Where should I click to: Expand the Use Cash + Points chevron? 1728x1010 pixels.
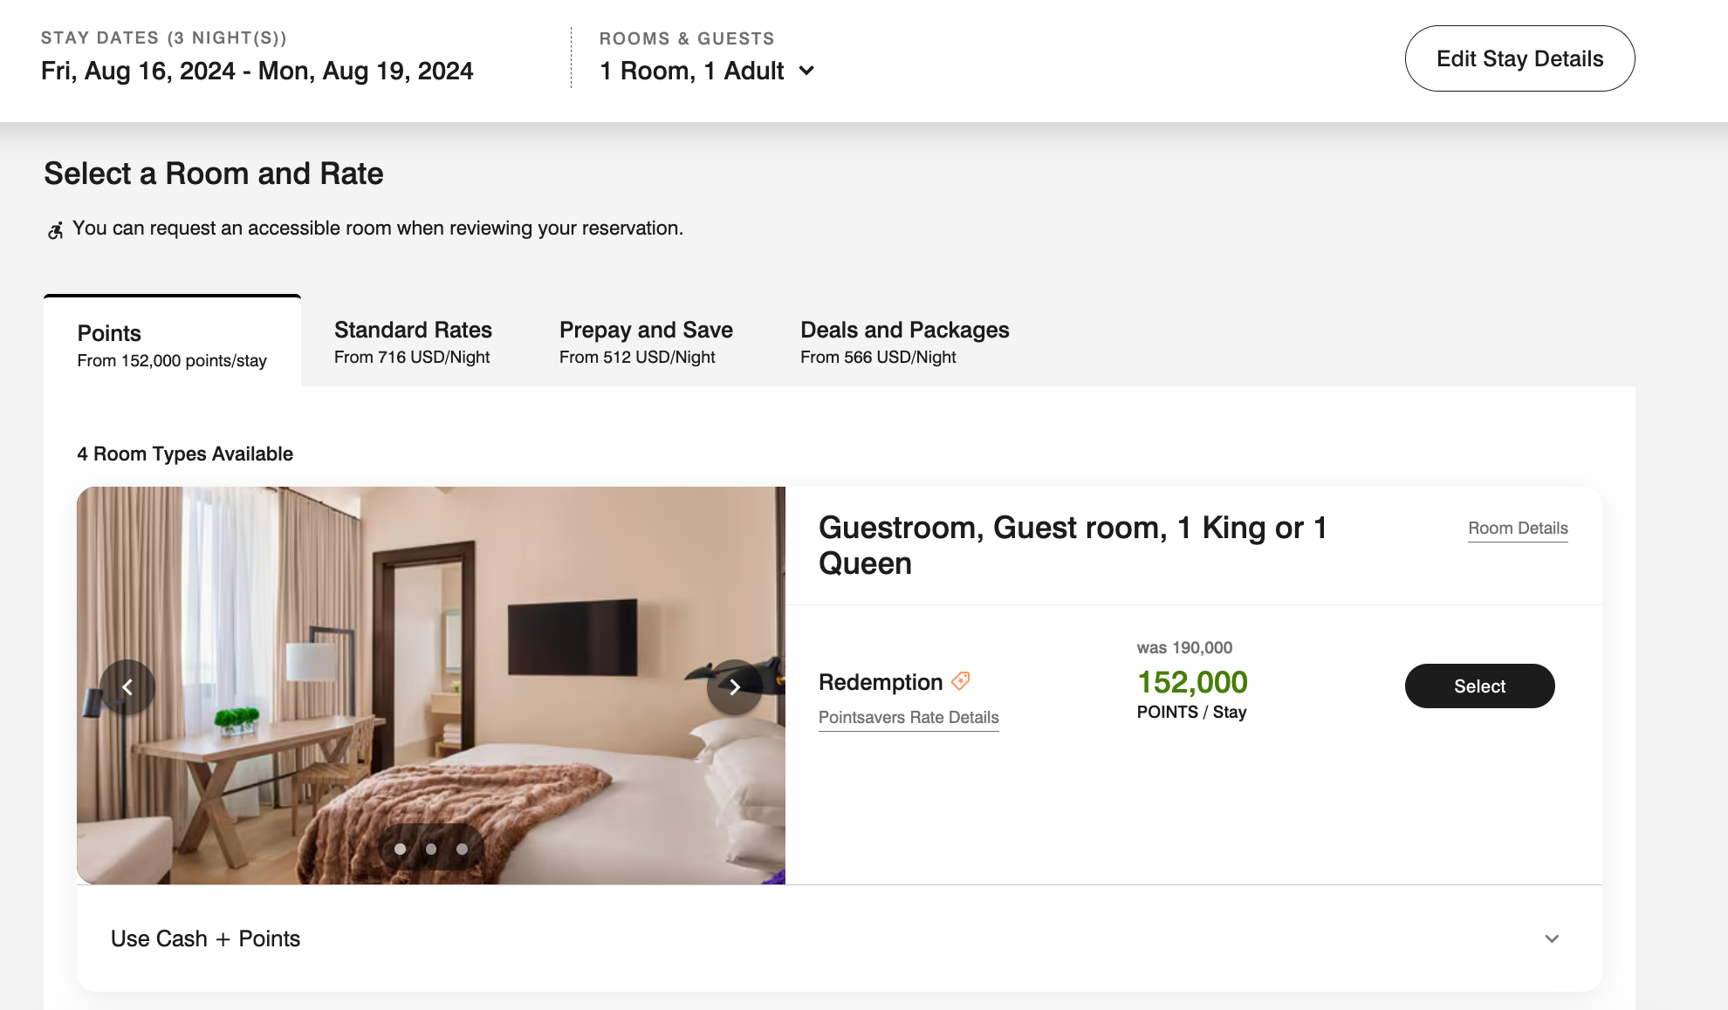click(1552, 938)
